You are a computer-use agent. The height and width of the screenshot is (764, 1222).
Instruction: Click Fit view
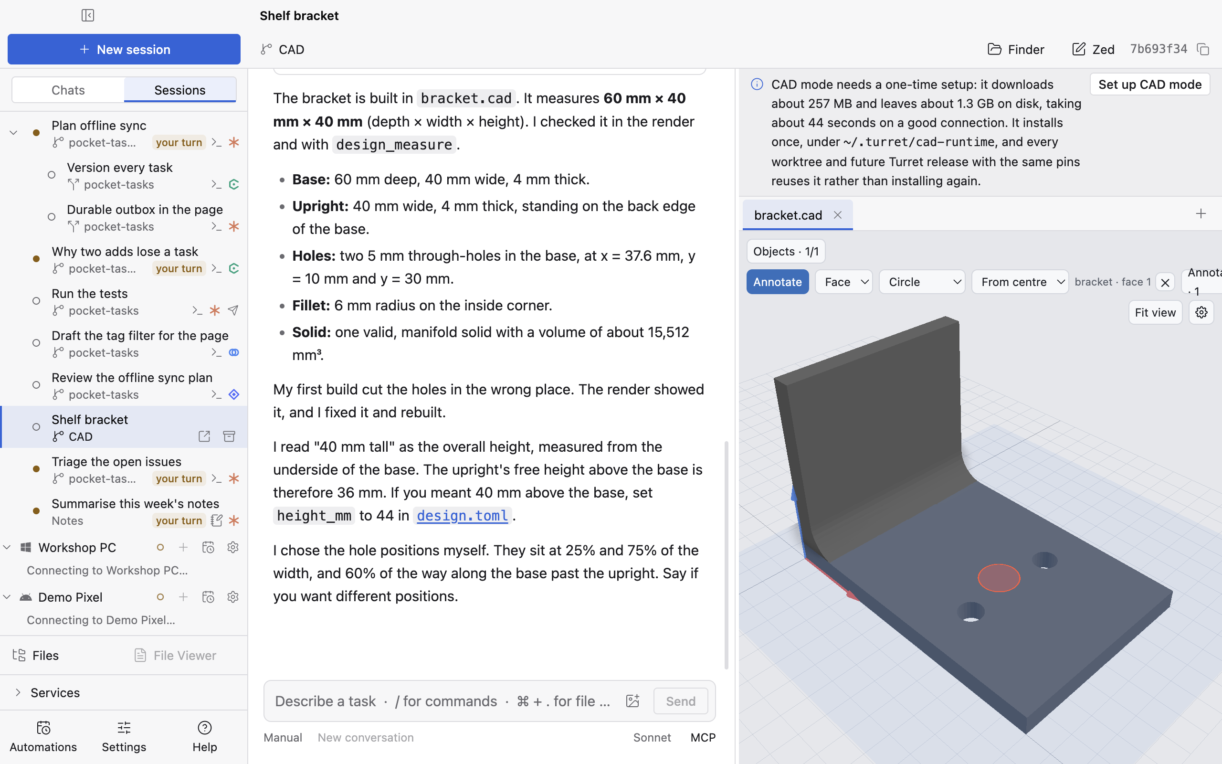pos(1155,312)
